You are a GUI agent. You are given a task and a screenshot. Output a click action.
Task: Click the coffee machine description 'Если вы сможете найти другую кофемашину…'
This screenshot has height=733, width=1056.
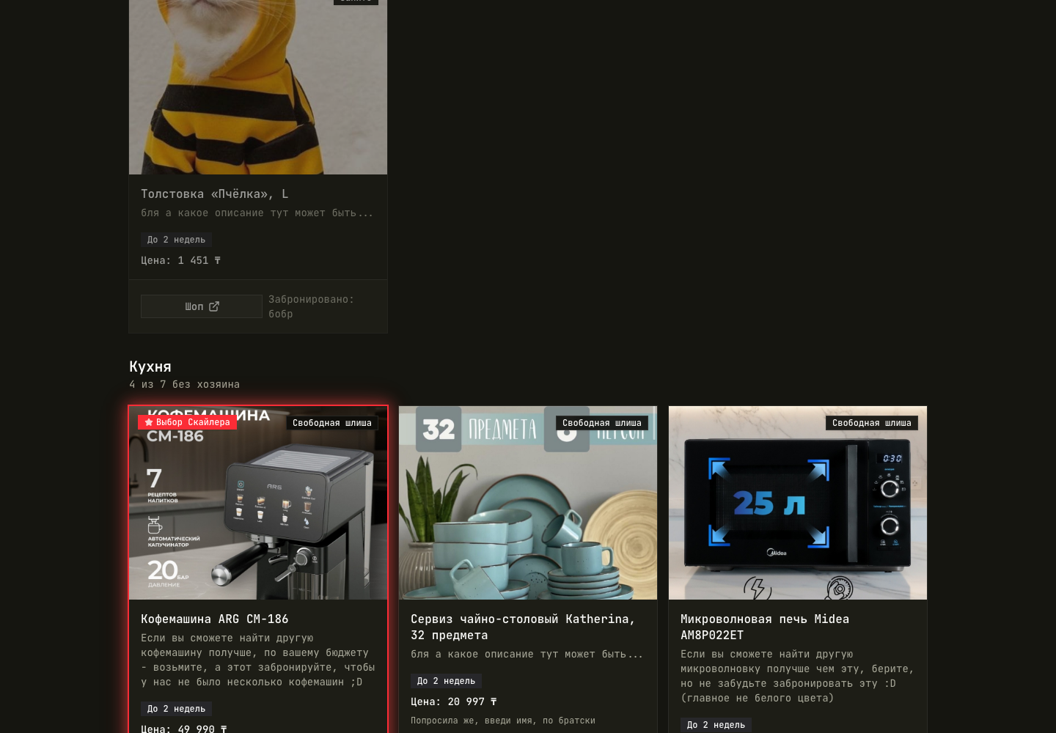(258, 660)
